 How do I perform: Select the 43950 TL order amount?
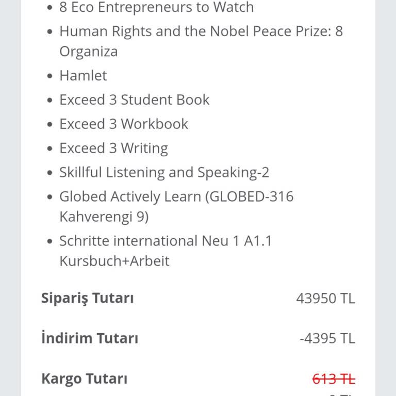[325, 299]
